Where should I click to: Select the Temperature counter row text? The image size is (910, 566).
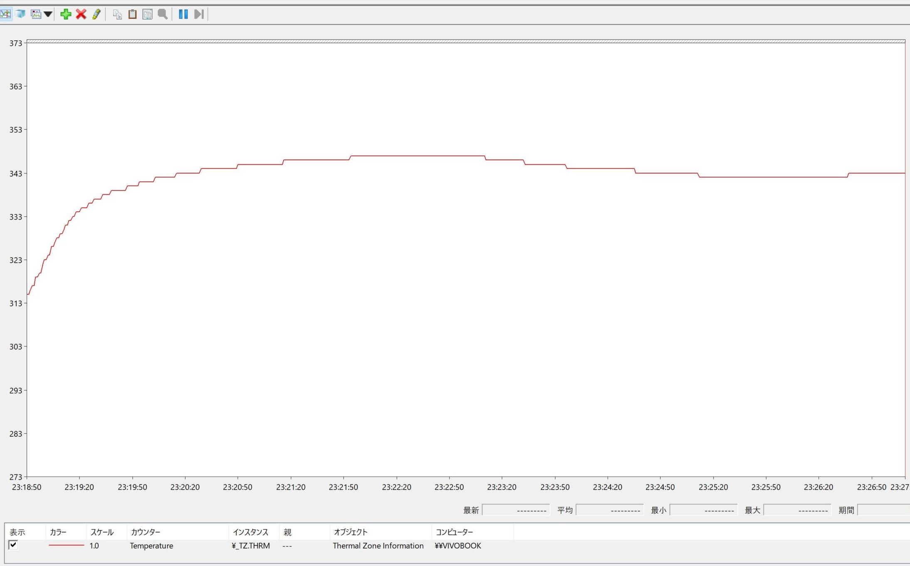151,546
